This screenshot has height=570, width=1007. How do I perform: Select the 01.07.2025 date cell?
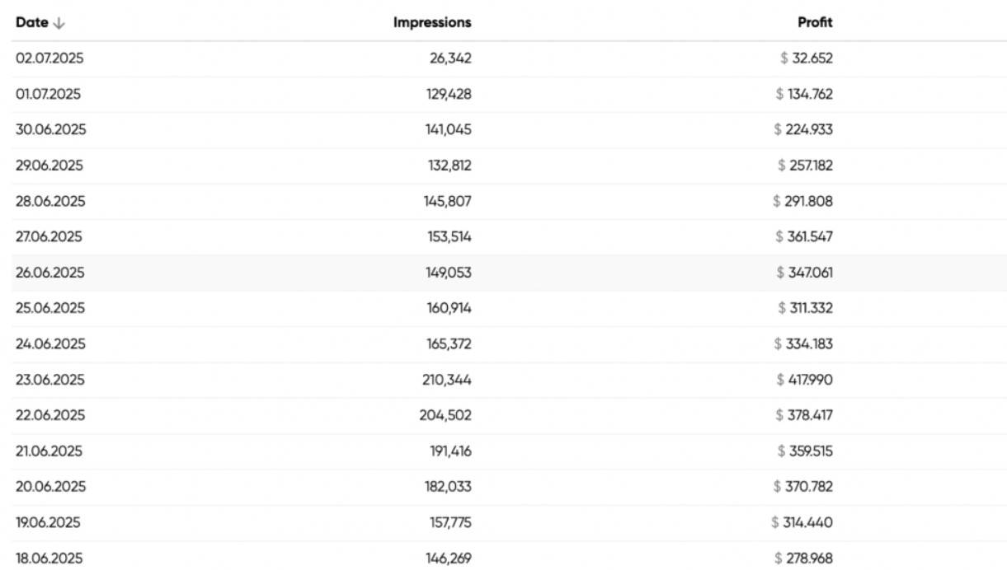point(49,94)
